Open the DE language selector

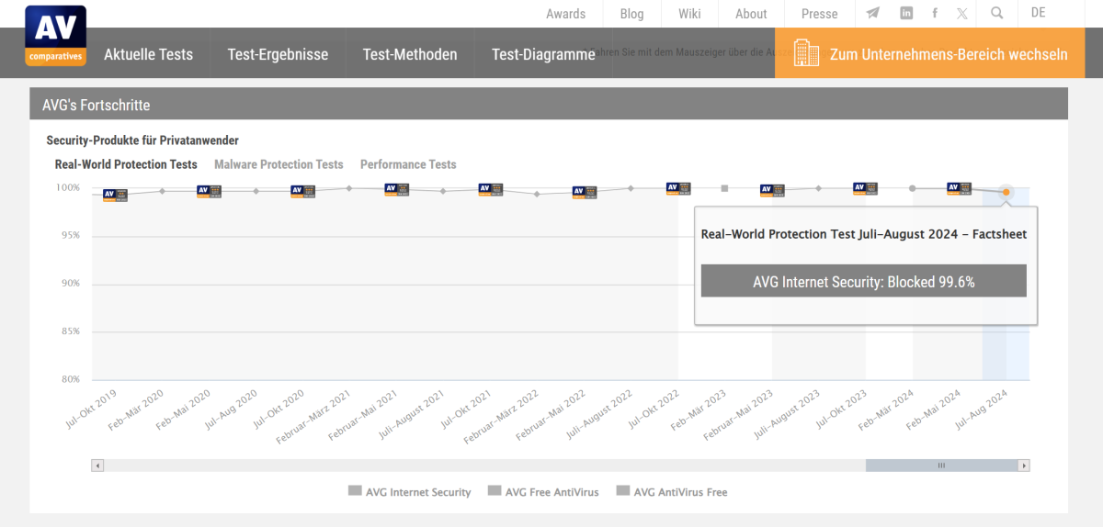1039,13
